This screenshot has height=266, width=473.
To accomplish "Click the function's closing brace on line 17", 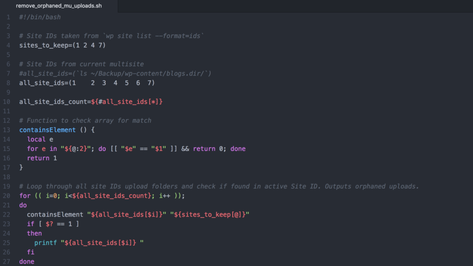I will pyautogui.click(x=21, y=168).
